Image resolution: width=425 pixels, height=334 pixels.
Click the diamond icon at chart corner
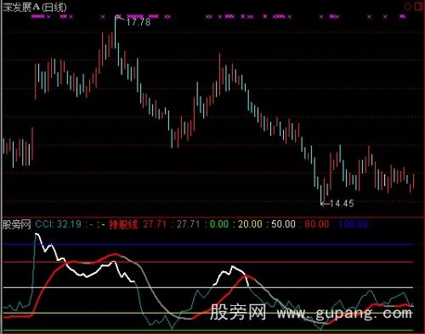click(x=408, y=7)
